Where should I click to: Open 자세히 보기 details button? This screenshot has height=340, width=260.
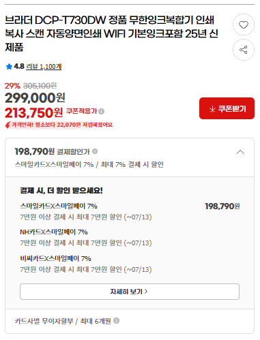(x=130, y=292)
